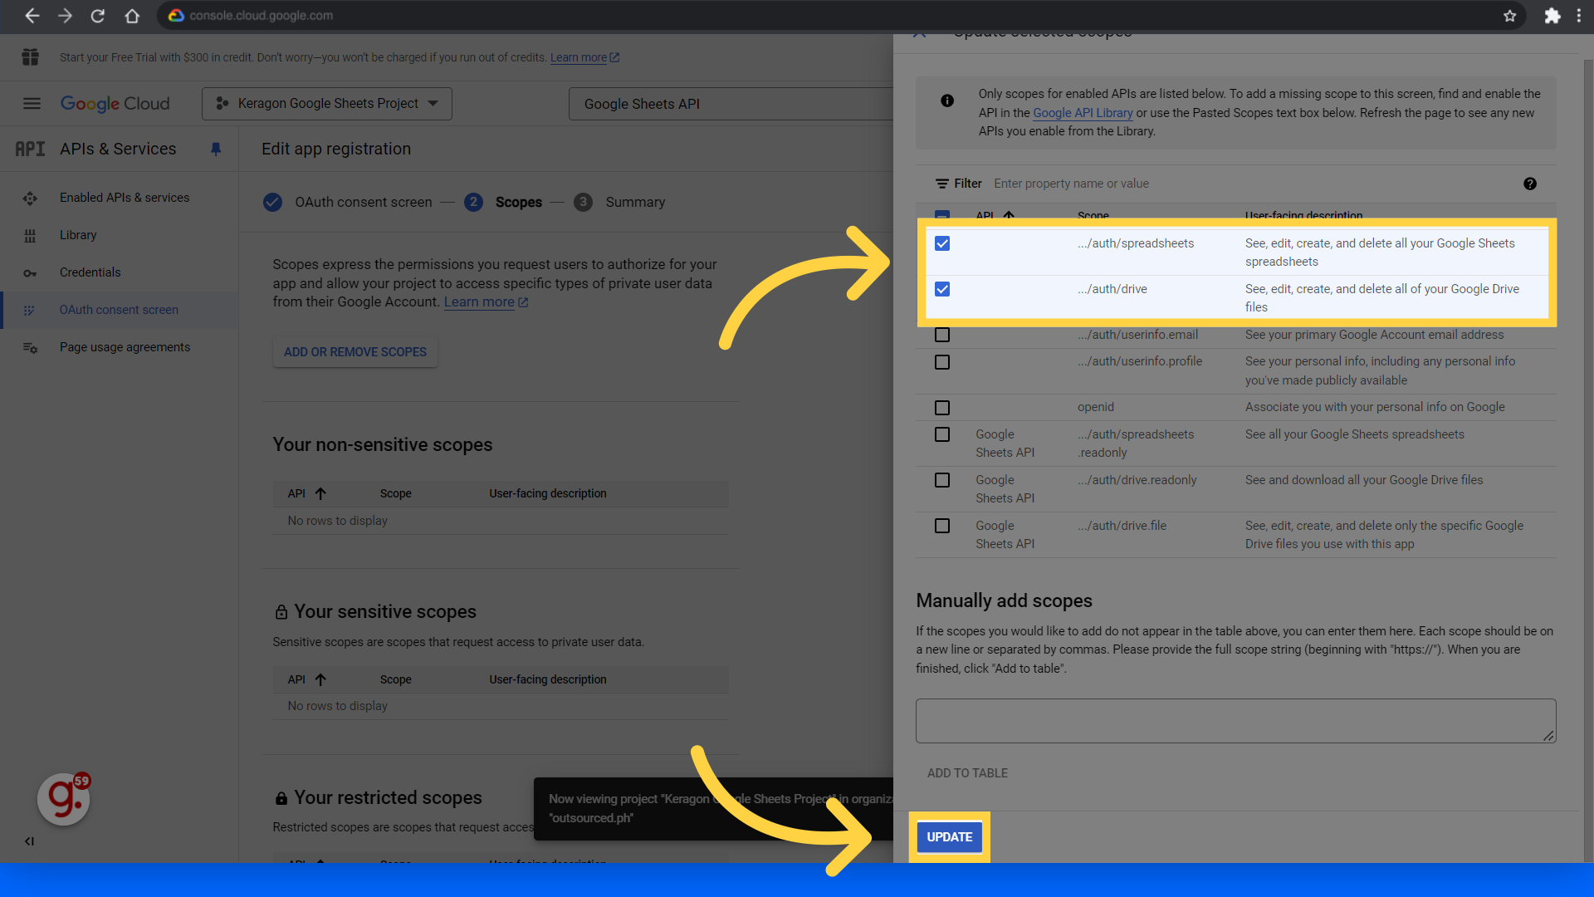Open the Keragon Google Sheets Project selector
1594x897 pixels.
pyautogui.click(x=327, y=104)
